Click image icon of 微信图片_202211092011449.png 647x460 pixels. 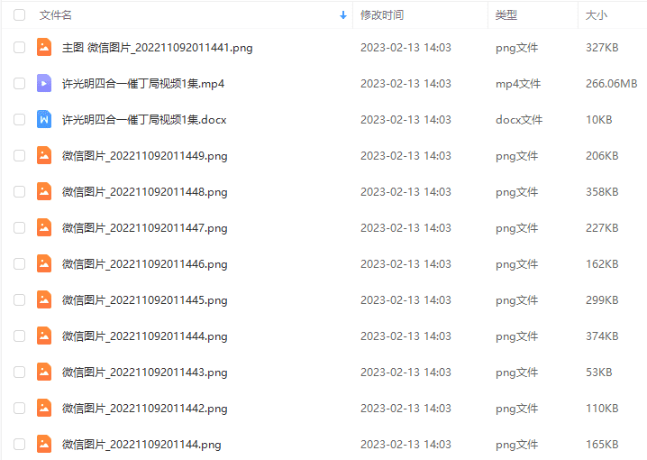(44, 155)
